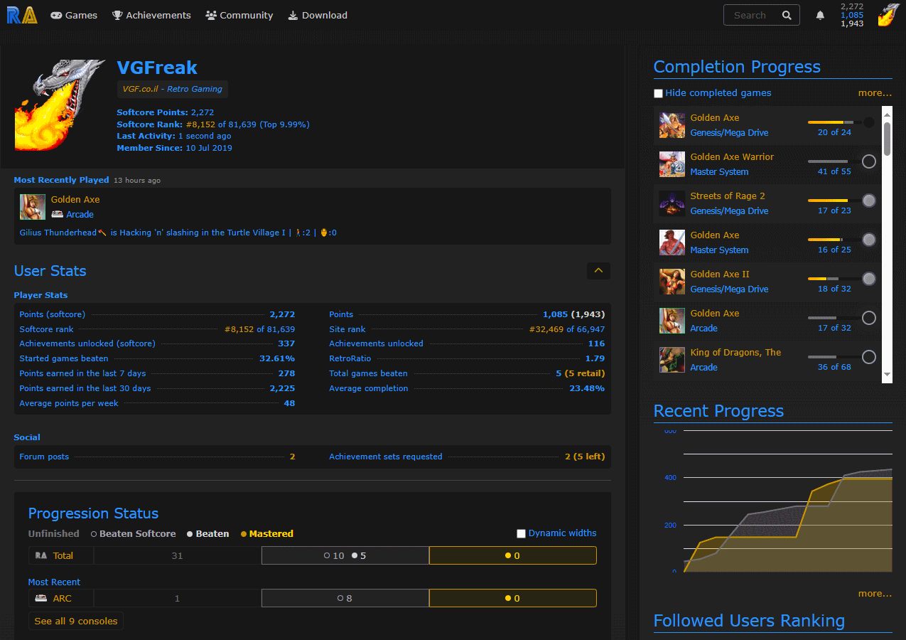Click the Turtle Village rich presence text

pyautogui.click(x=178, y=233)
